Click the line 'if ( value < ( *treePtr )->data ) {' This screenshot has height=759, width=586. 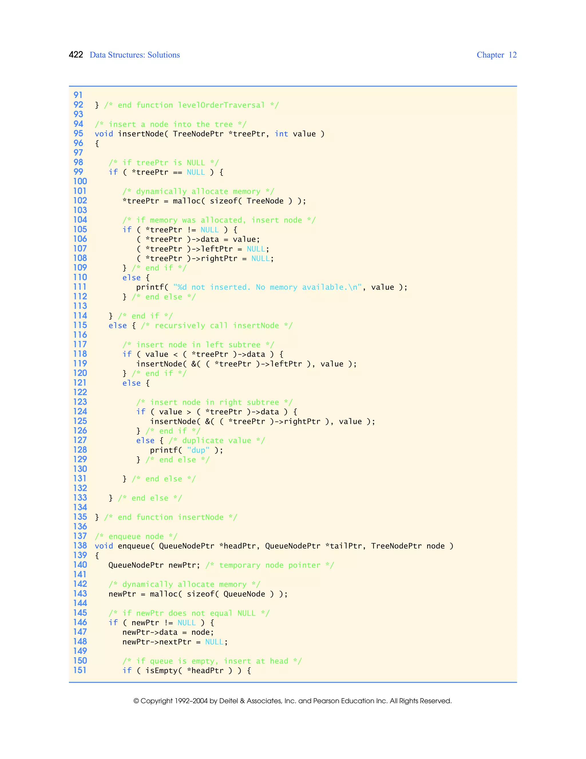[203, 354]
